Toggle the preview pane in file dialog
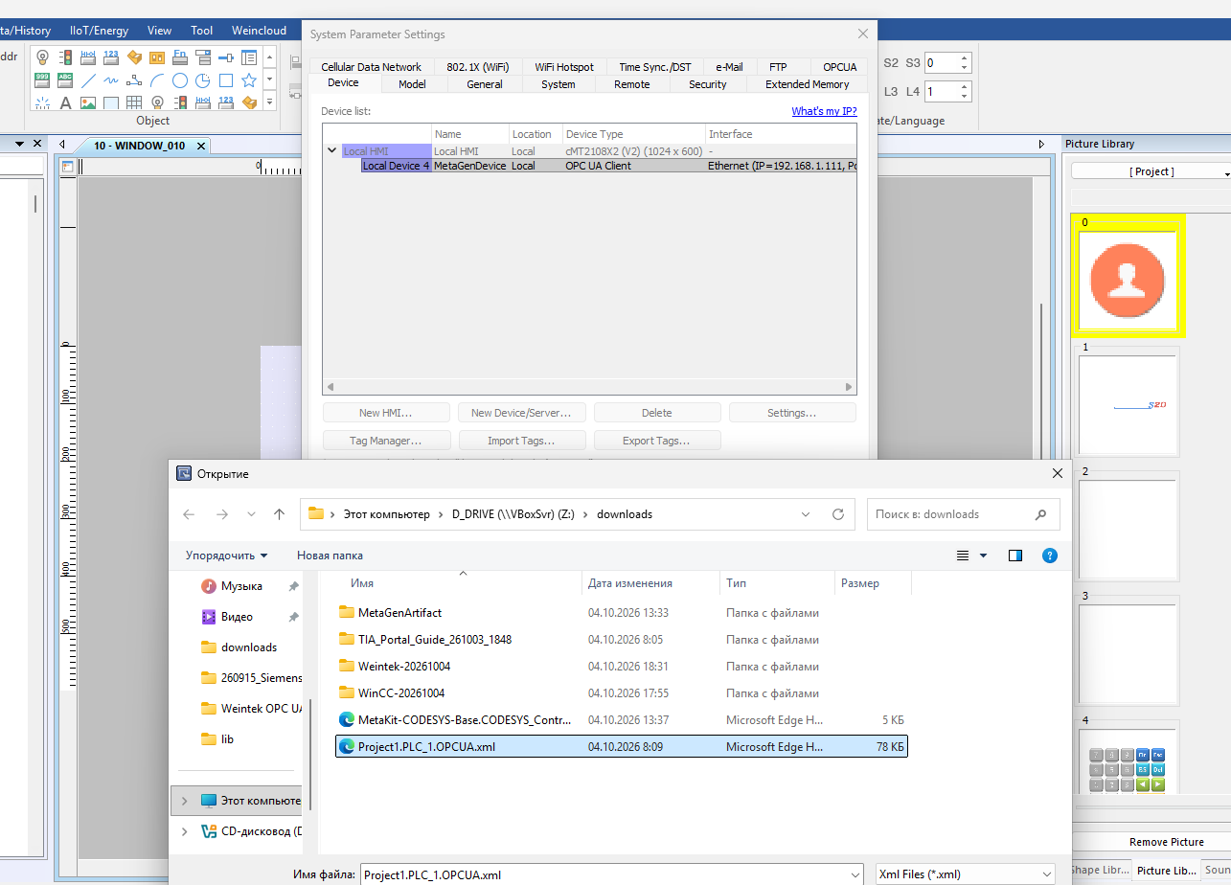This screenshot has height=885, width=1231. (x=1015, y=556)
